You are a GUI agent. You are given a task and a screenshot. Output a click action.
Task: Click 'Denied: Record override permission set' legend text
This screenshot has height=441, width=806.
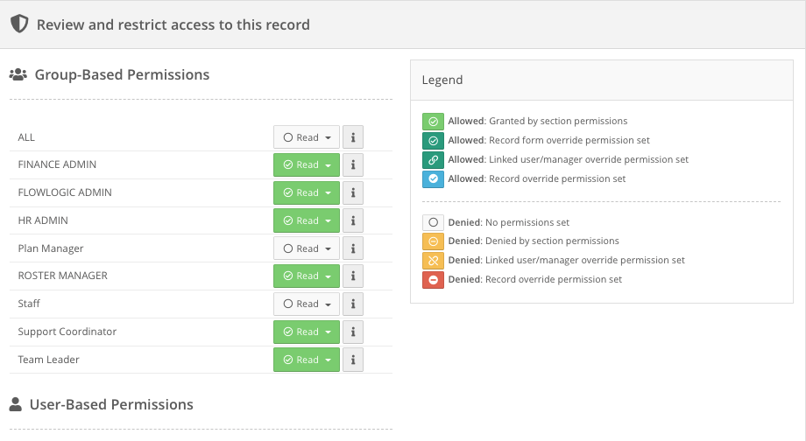coord(534,280)
